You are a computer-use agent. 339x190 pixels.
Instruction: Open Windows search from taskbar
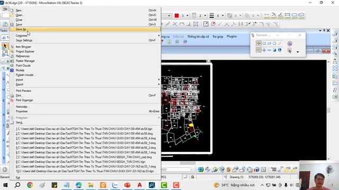tap(17, 185)
